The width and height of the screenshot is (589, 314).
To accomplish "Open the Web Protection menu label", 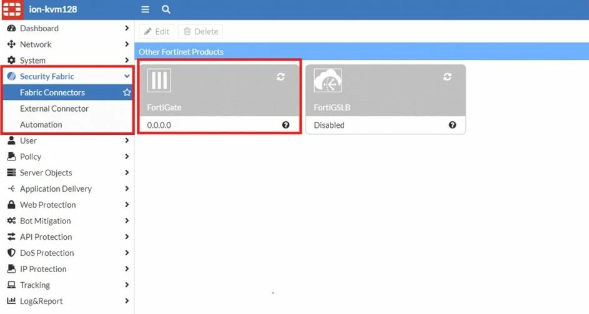I will [47, 205].
